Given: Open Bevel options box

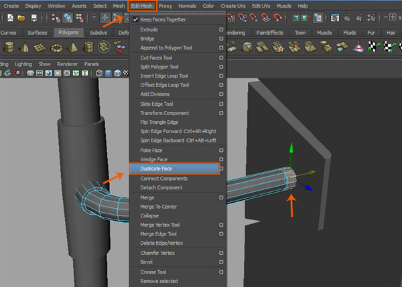Looking at the screenshot, I should coord(221,262).
